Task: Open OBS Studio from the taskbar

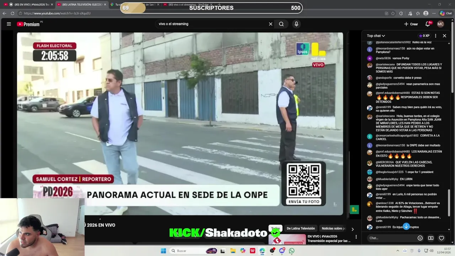Action: tap(272, 251)
